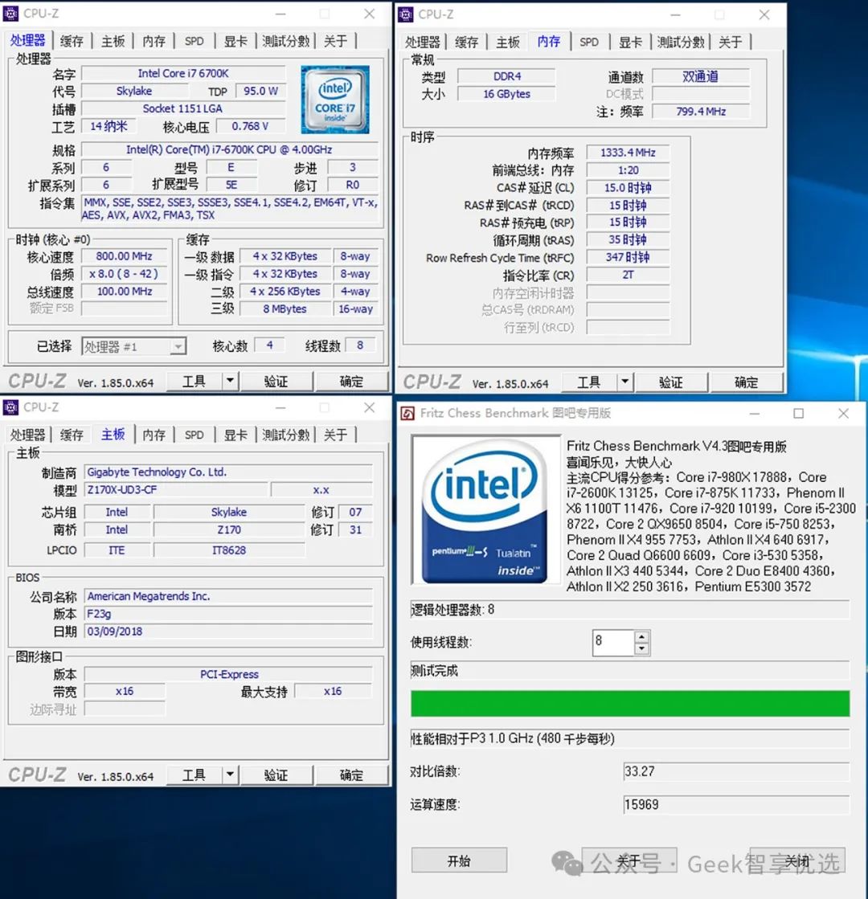
Task: Click manufacturer Gigabyte Technology Co. Ltd.
Action: 229,472
